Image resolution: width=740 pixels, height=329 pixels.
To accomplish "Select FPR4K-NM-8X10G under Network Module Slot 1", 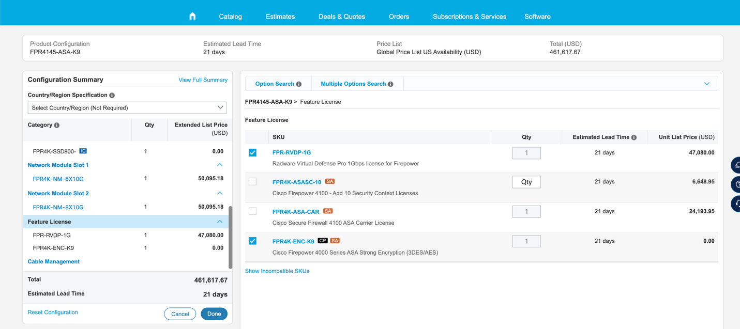I will pyautogui.click(x=58, y=179).
